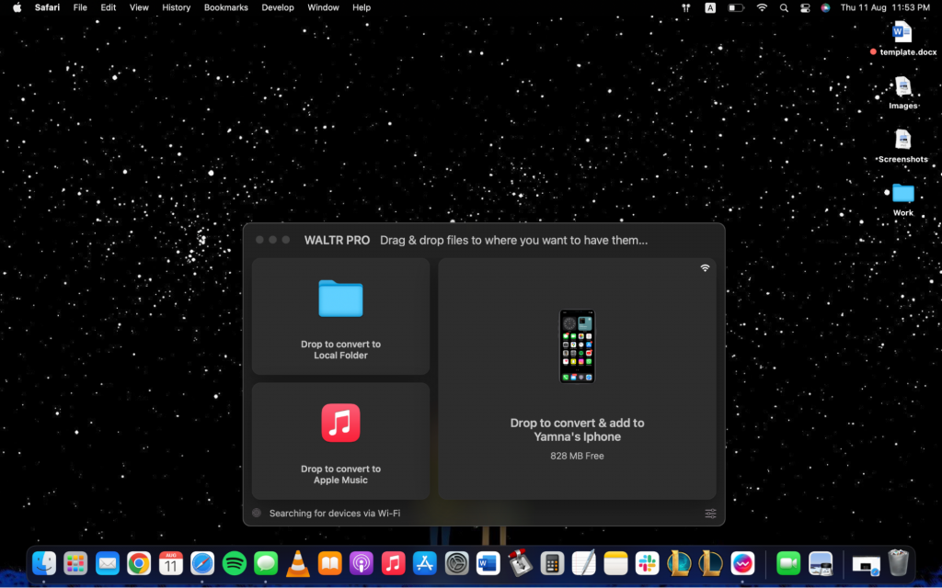The height and width of the screenshot is (588, 942).
Task: Activate Siri from the menu bar
Action: coord(825,7)
